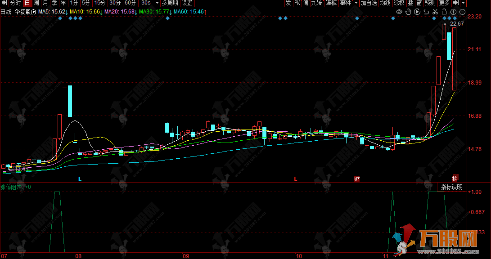Viewport: 491px width, 259px height.
Task: Expand the dropdown arrow after 事件
Action: (356, 3)
